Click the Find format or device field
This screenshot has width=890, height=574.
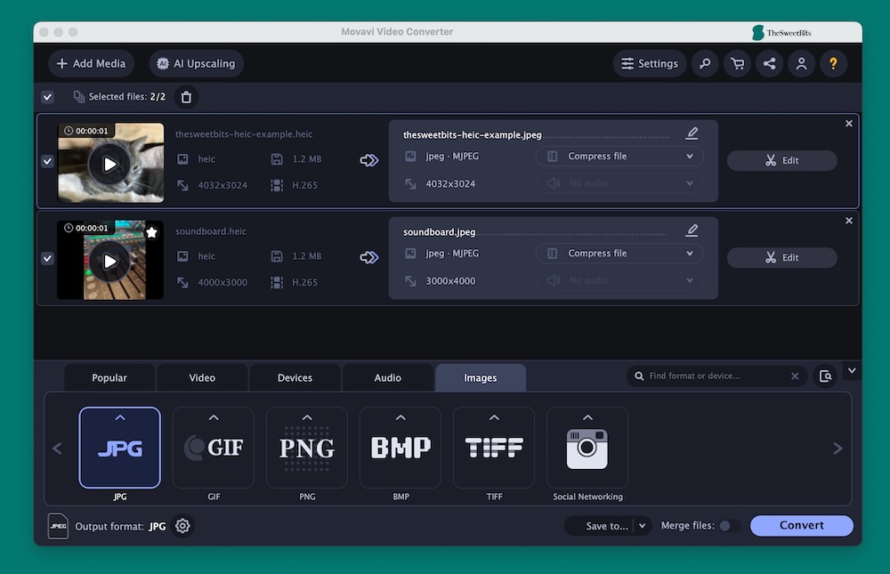pos(716,376)
